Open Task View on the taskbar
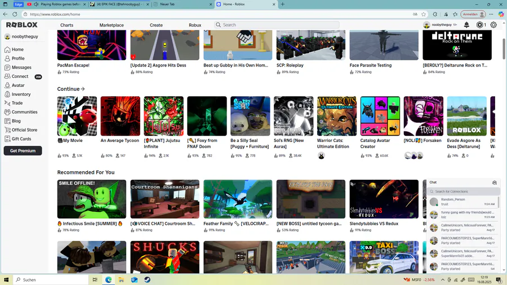Image resolution: width=507 pixels, height=285 pixels. (95, 280)
